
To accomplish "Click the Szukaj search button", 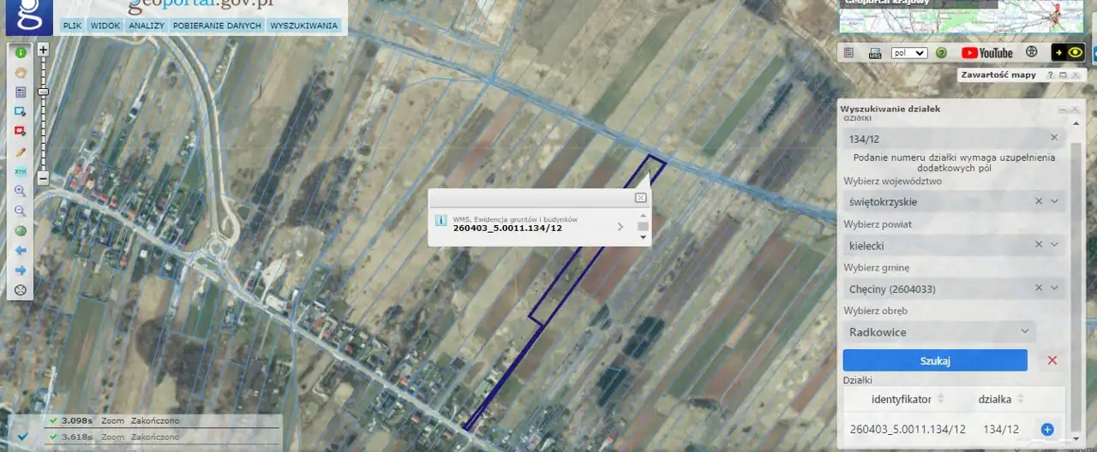I will 935,360.
